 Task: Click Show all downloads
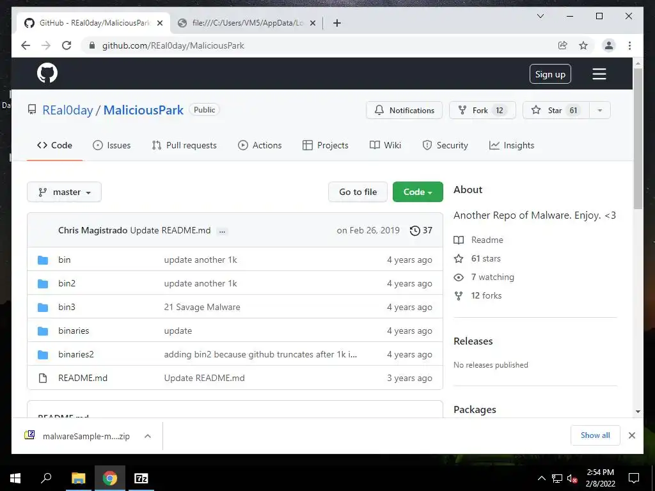coord(596,435)
